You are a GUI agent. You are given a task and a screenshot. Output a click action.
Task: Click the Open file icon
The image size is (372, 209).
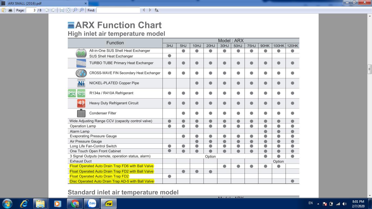(x=4, y=10)
